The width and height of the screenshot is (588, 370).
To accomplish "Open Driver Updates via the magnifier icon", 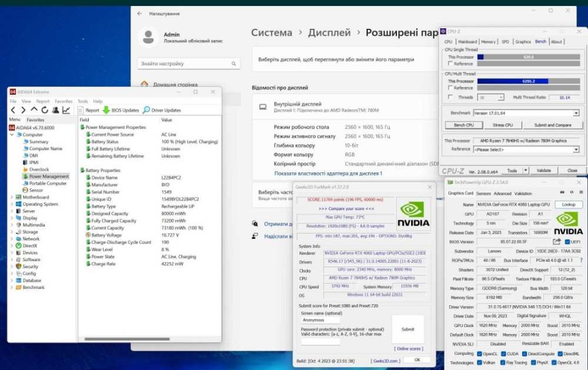I will [x=146, y=110].
